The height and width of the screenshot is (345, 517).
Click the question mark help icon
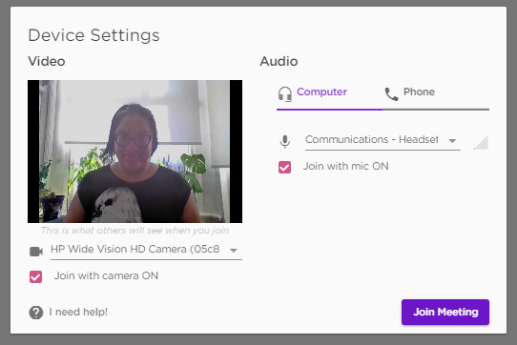point(36,313)
